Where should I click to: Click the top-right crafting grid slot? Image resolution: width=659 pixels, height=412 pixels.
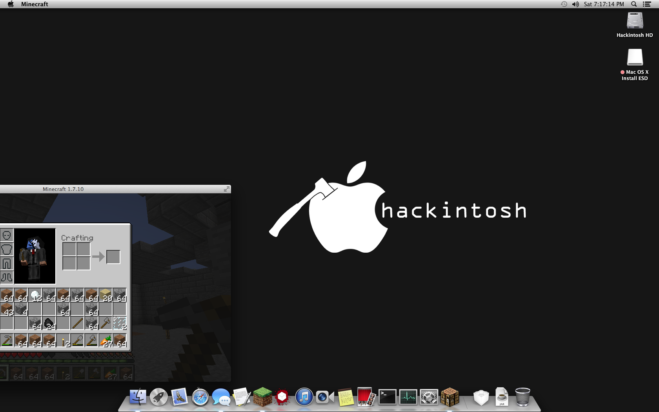click(84, 249)
